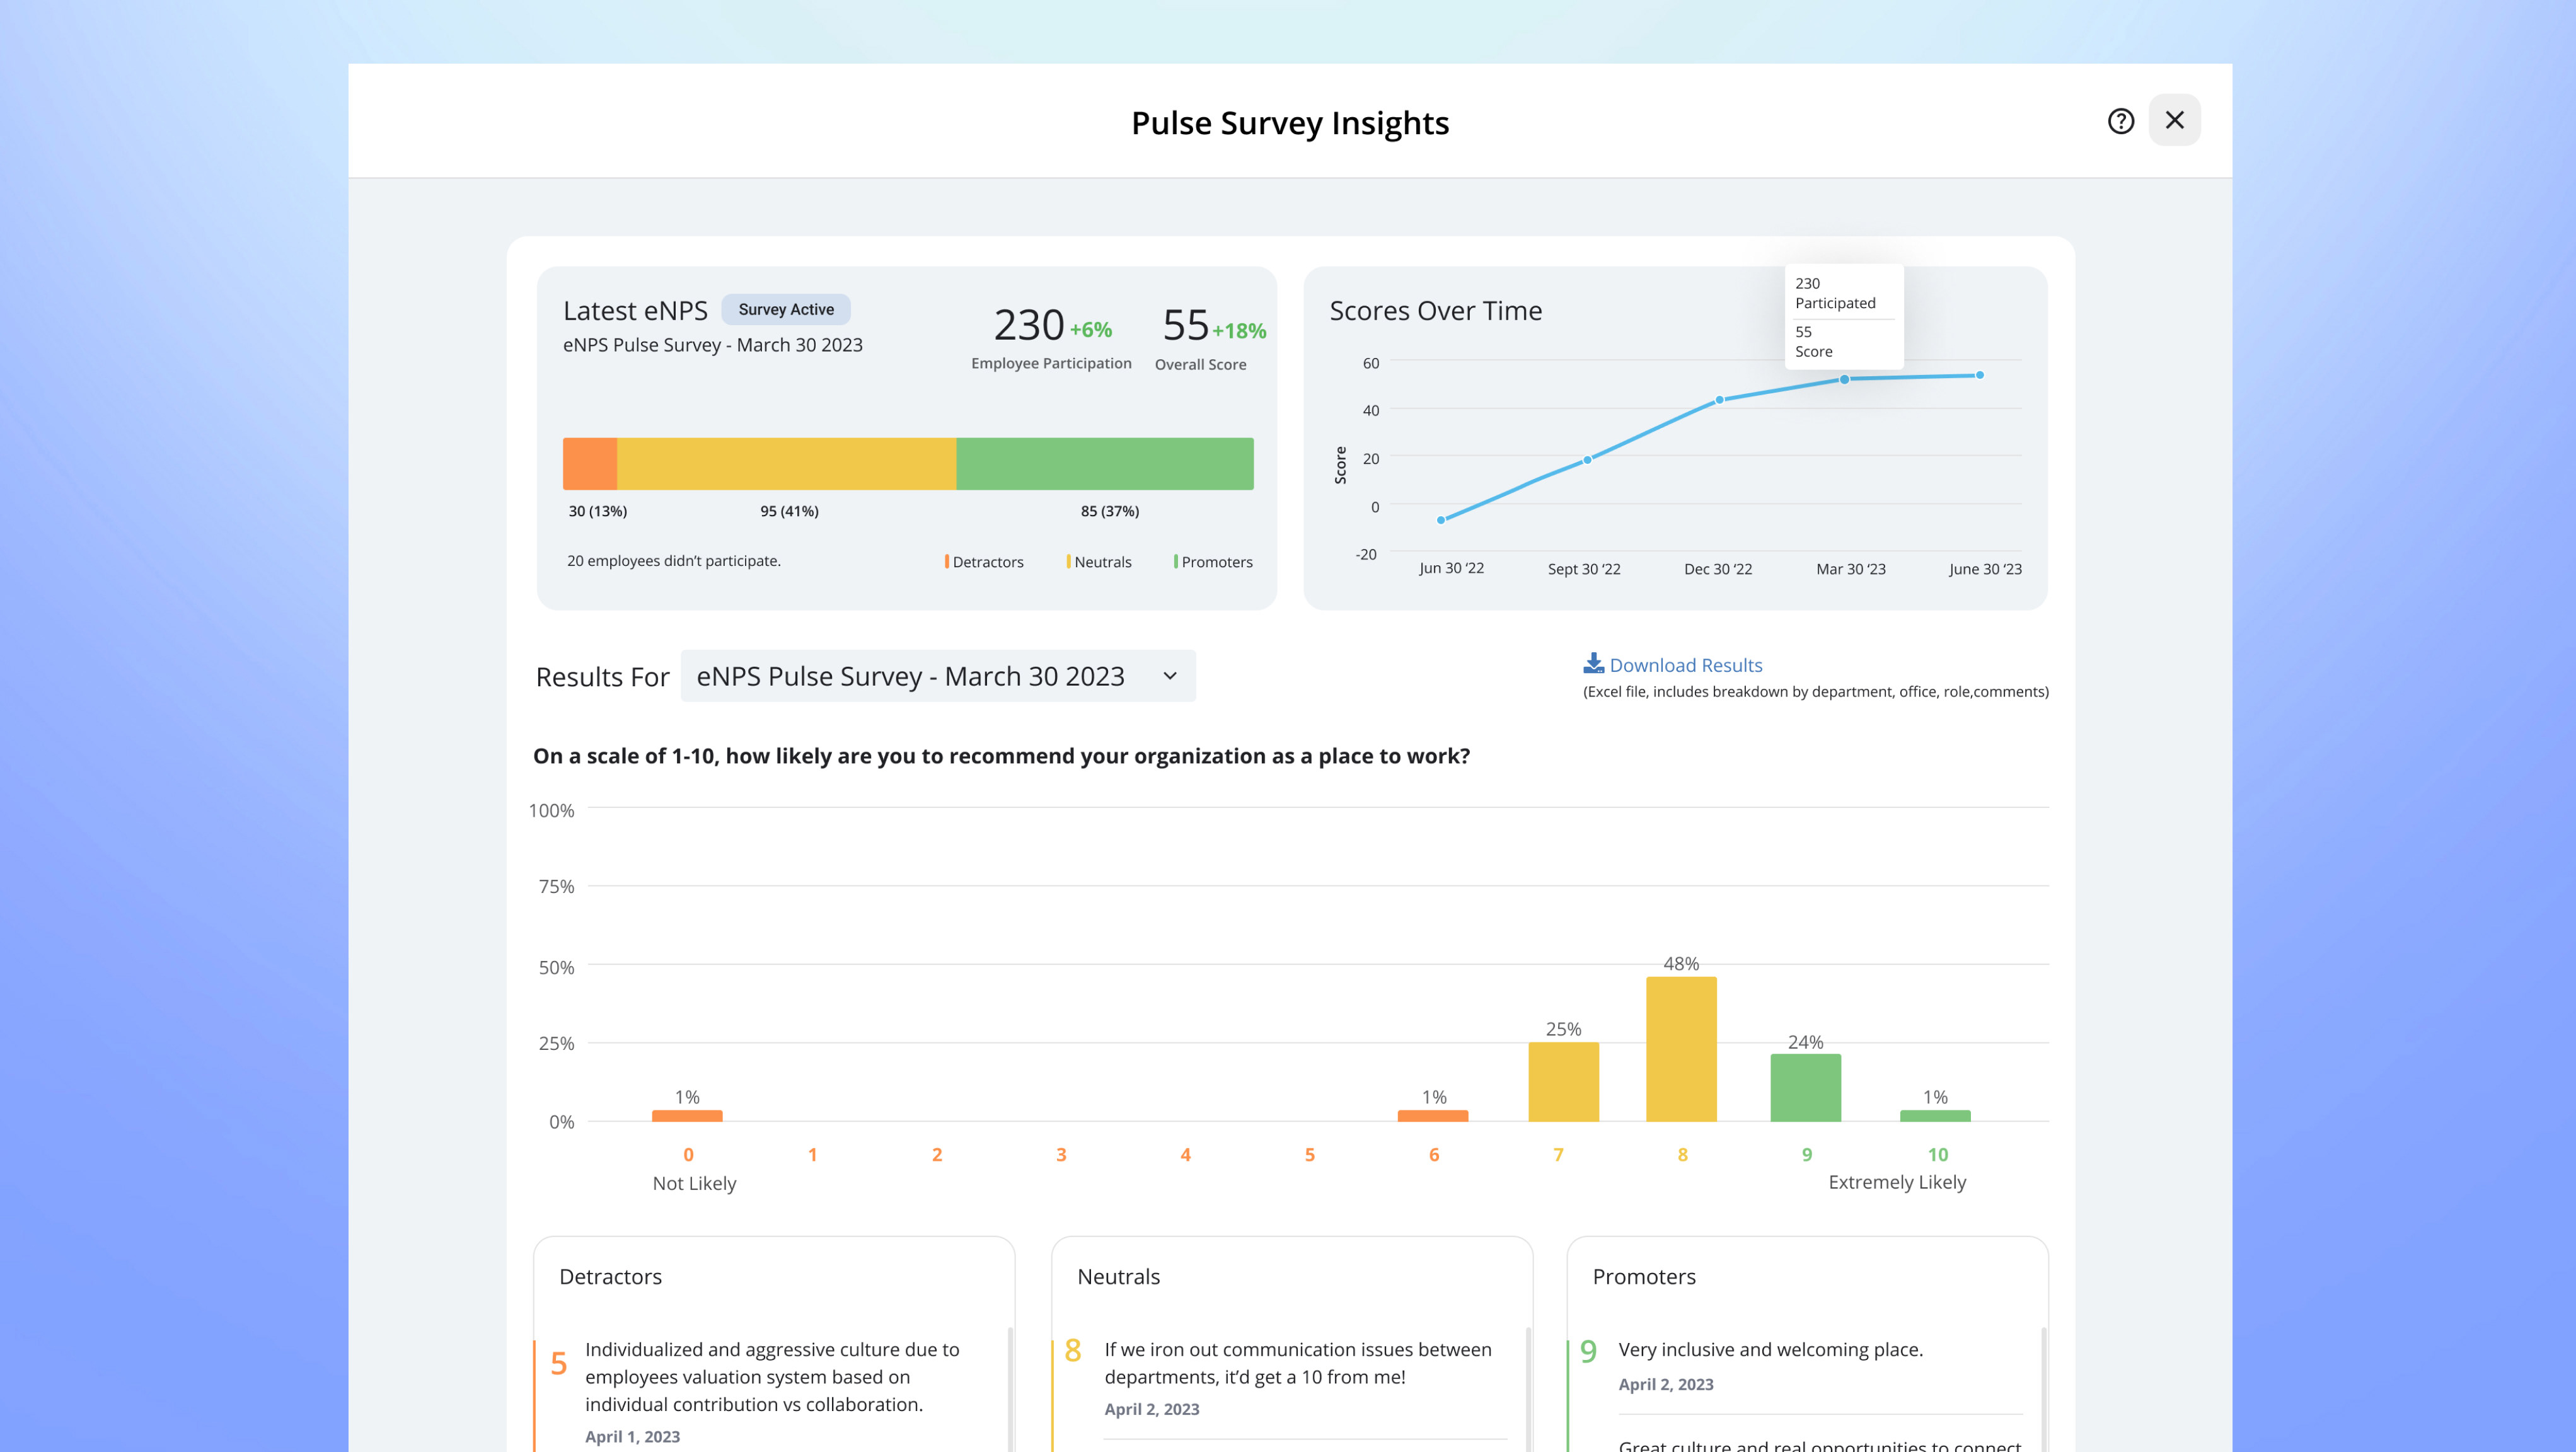The image size is (2576, 1452).
Task: Click the +6% participation change
Action: (1091, 329)
